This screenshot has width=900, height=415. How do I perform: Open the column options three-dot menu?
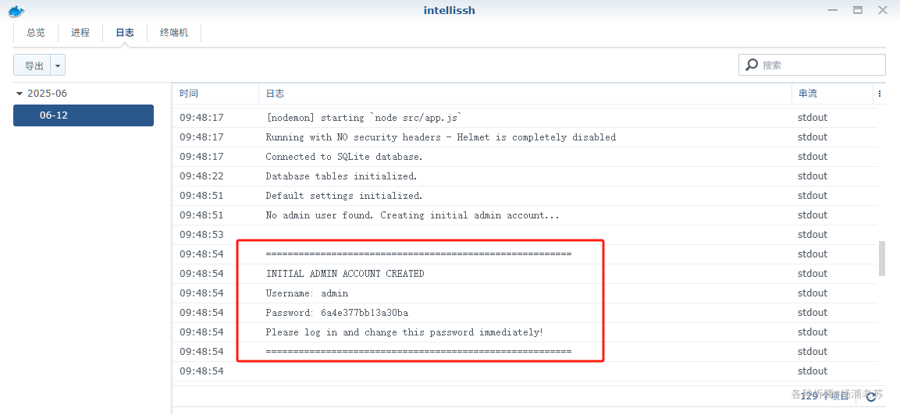click(x=880, y=94)
